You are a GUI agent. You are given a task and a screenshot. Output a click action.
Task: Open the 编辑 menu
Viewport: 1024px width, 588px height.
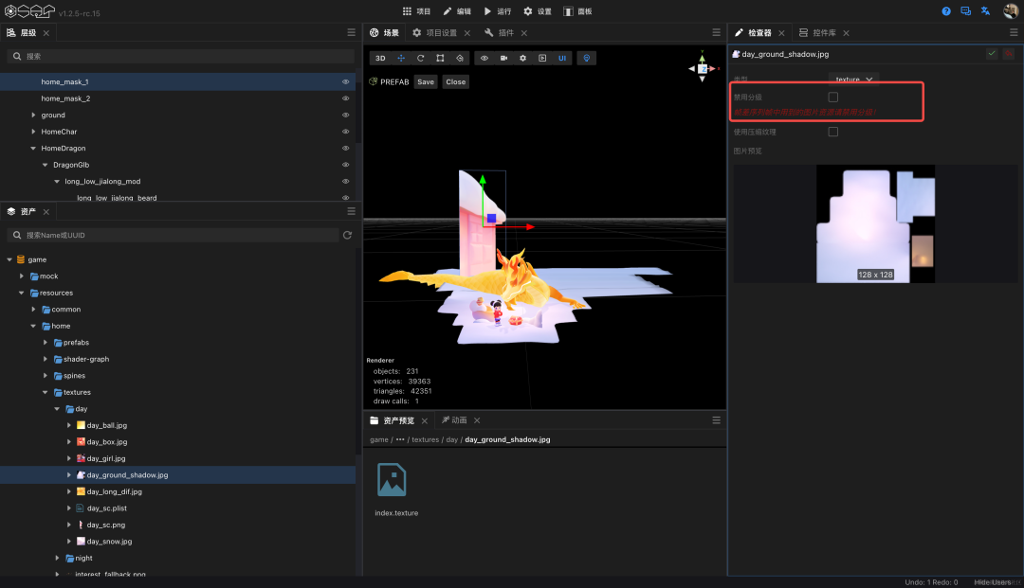(x=457, y=11)
